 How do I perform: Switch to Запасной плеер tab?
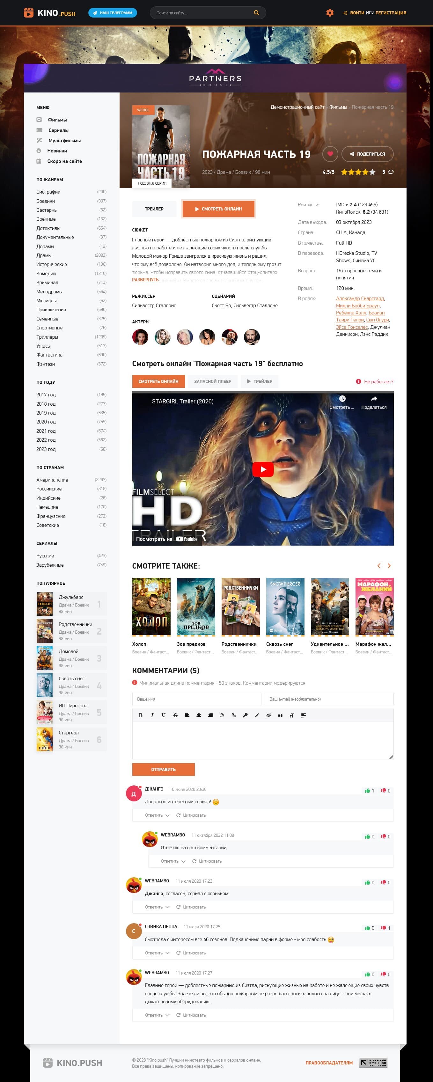(212, 381)
